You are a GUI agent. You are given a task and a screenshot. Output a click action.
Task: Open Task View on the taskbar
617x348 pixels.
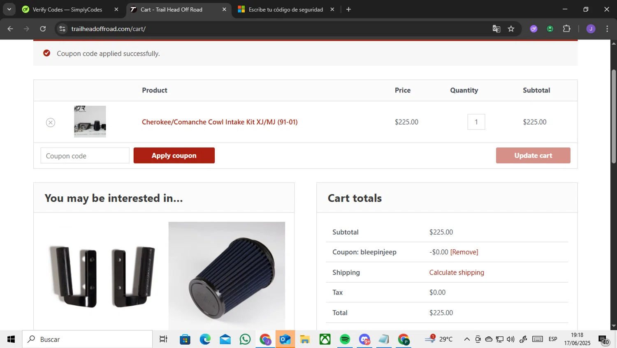pyautogui.click(x=163, y=339)
